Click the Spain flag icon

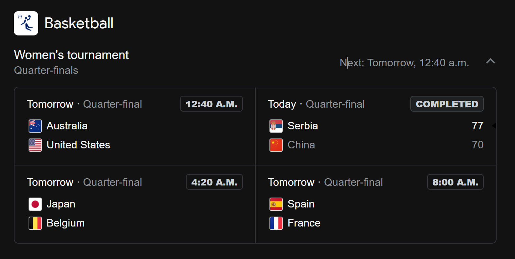pos(276,204)
